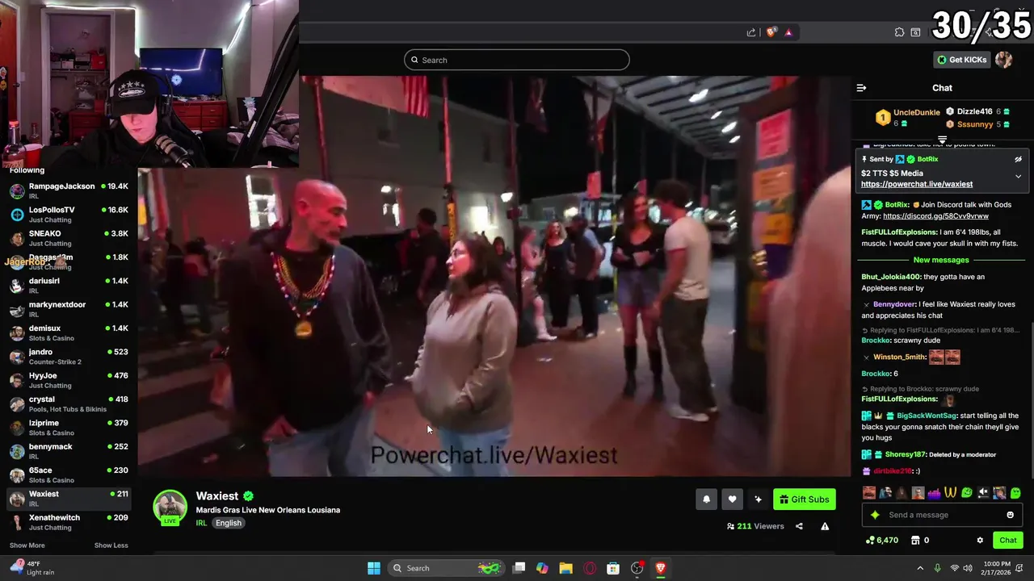
Task: Click UncleDunkle in gift leaderboard
Action: click(917, 112)
